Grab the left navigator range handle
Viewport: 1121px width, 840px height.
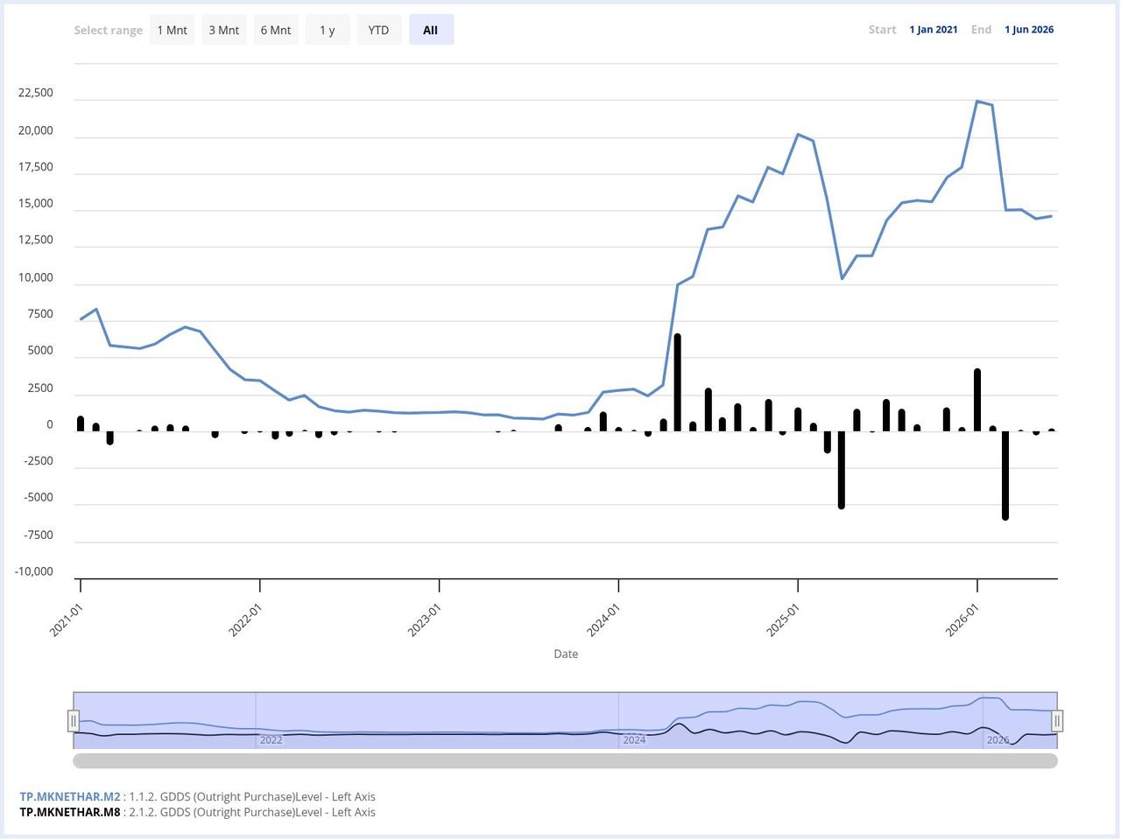(x=74, y=721)
